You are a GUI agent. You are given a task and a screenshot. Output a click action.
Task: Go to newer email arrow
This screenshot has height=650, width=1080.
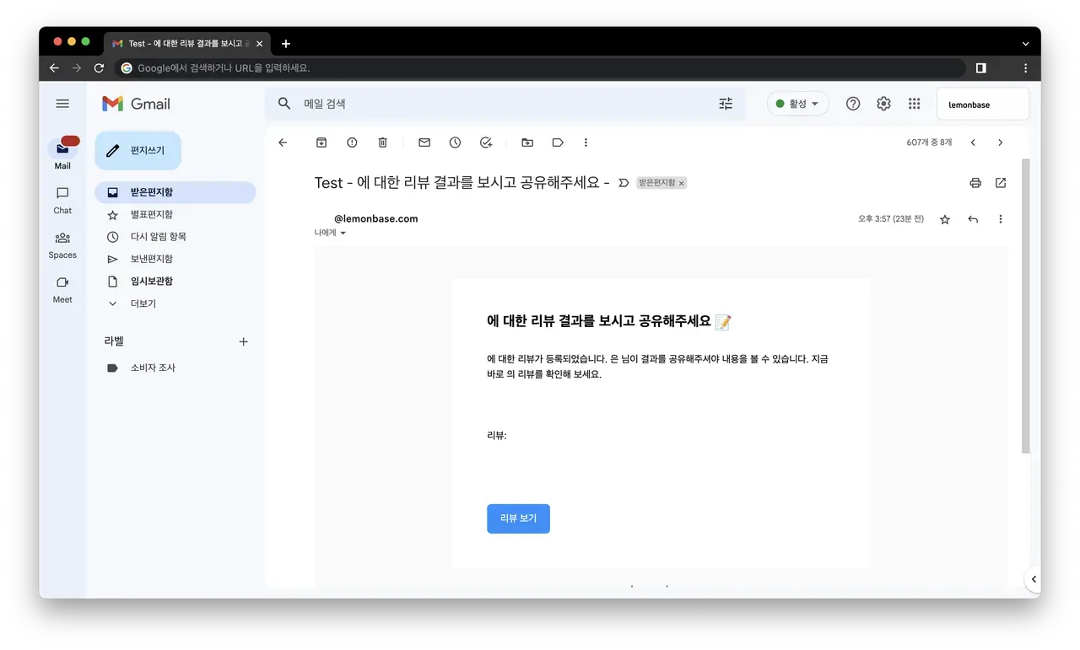[973, 142]
